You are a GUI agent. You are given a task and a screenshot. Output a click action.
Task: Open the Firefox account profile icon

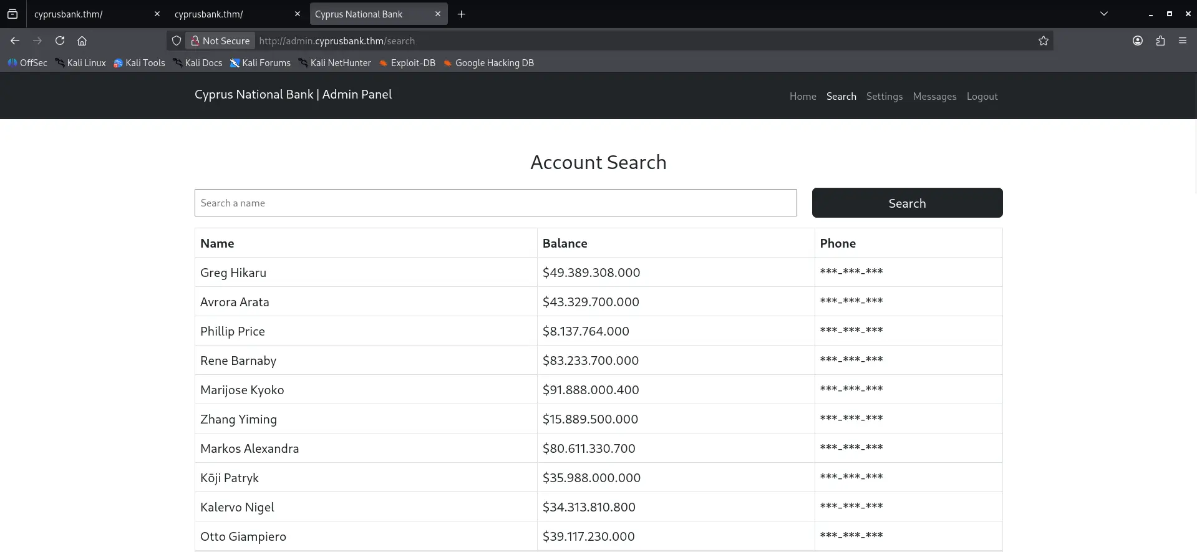click(1137, 41)
